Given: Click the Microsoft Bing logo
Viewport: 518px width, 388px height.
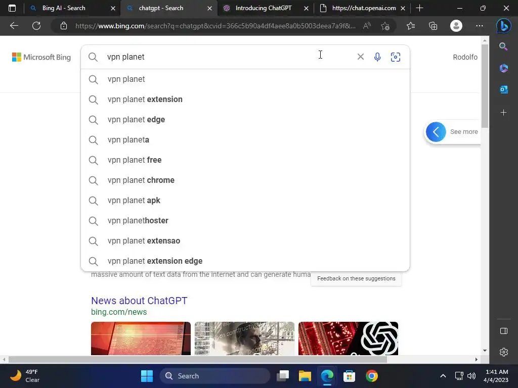Looking at the screenshot, I should [41, 57].
